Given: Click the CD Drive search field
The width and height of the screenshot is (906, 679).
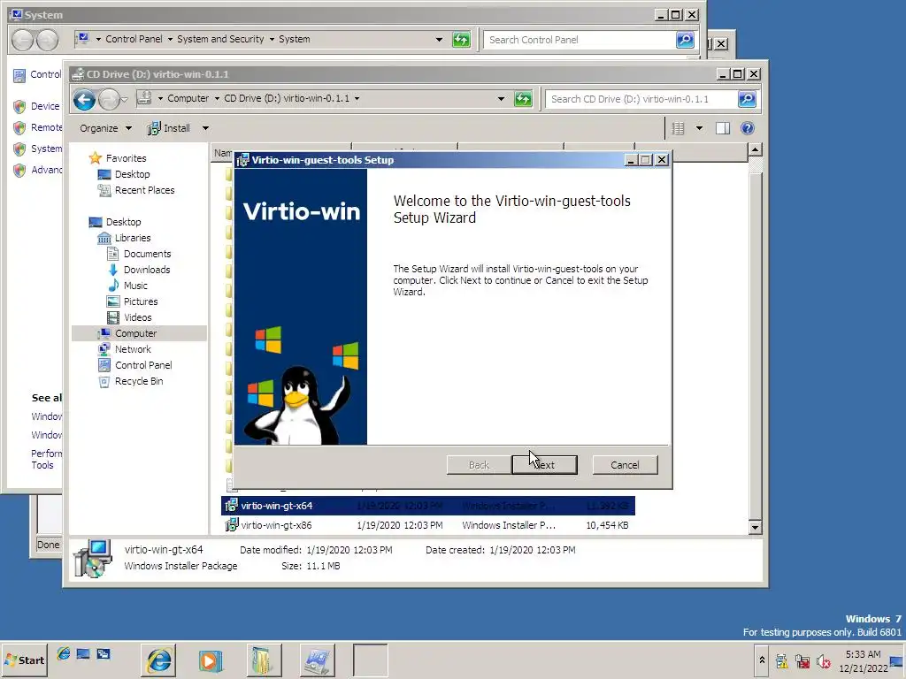Looking at the screenshot, I should 642,99.
